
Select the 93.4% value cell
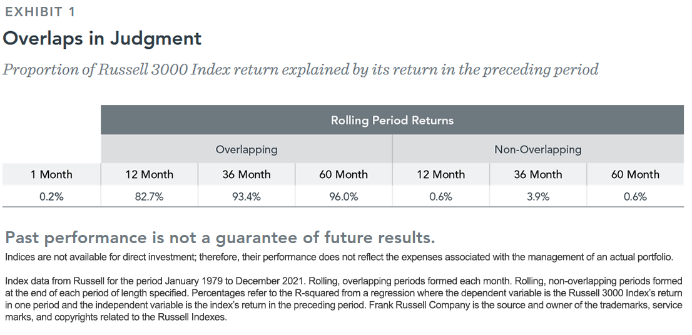point(247,197)
